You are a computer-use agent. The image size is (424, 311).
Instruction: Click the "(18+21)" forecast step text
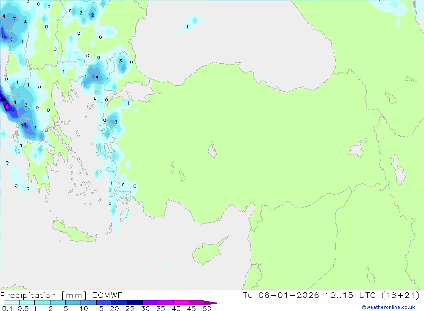tap(401, 295)
